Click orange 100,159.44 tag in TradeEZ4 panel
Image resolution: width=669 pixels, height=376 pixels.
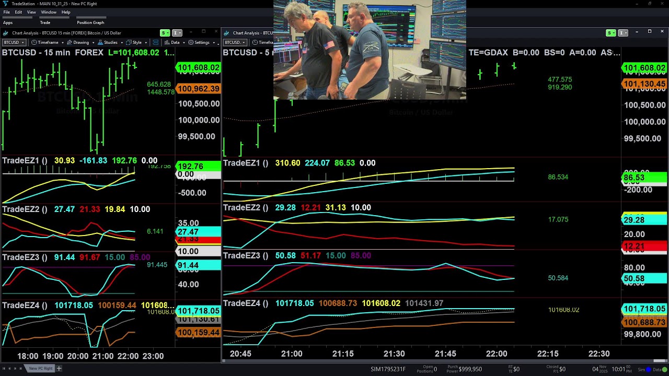click(x=199, y=333)
